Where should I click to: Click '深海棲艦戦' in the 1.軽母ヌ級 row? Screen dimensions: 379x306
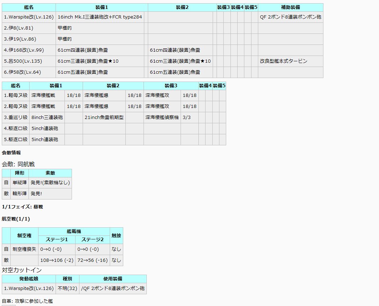coord(47,95)
